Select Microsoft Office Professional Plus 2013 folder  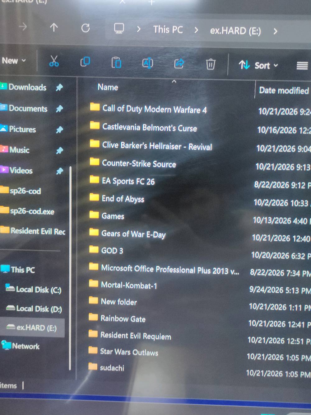(164, 269)
